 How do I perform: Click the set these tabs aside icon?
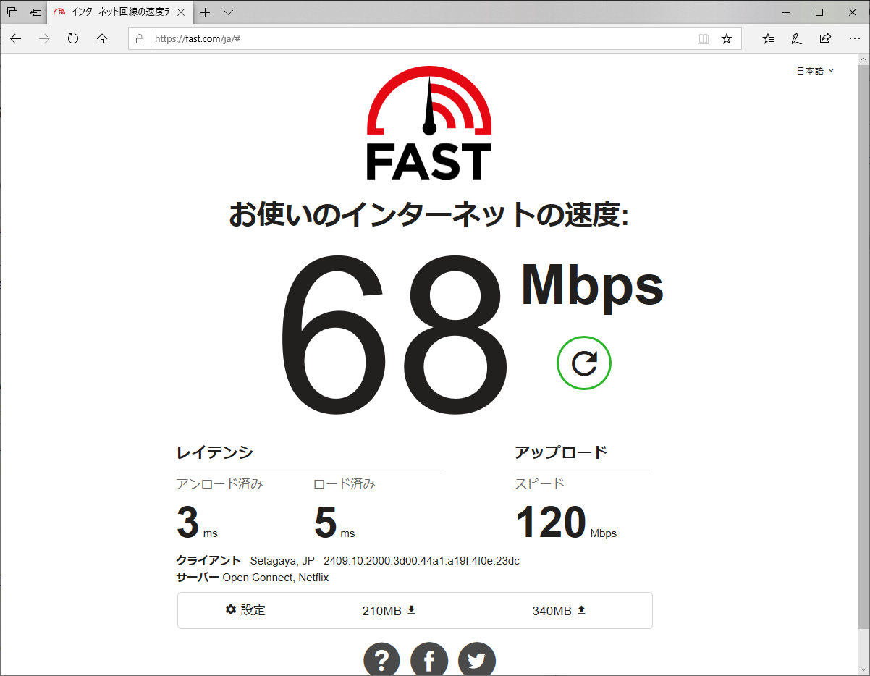(35, 12)
